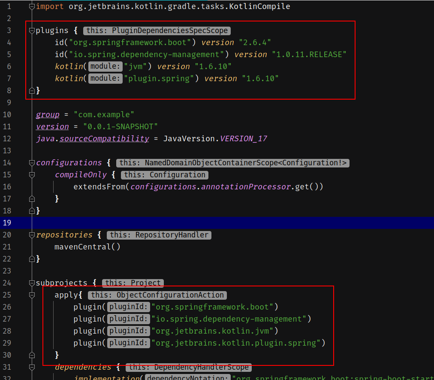The height and width of the screenshot is (380, 434).
Task: Click the PluginDependenciesSpecScope inlay hint
Action: [x=157, y=30]
